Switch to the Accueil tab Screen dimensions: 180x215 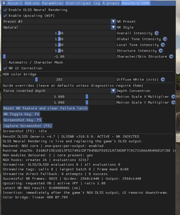click(x=15, y=3)
